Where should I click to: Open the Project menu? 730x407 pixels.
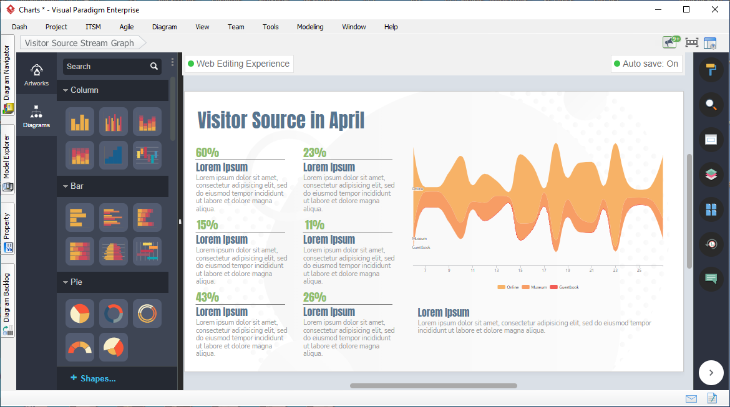pos(56,27)
